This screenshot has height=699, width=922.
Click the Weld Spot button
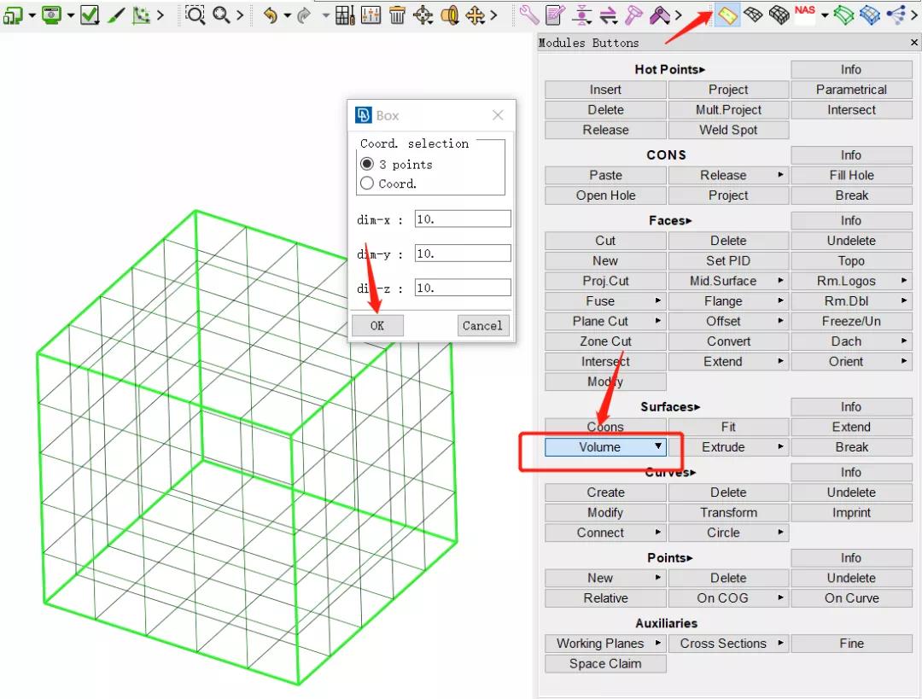click(728, 130)
